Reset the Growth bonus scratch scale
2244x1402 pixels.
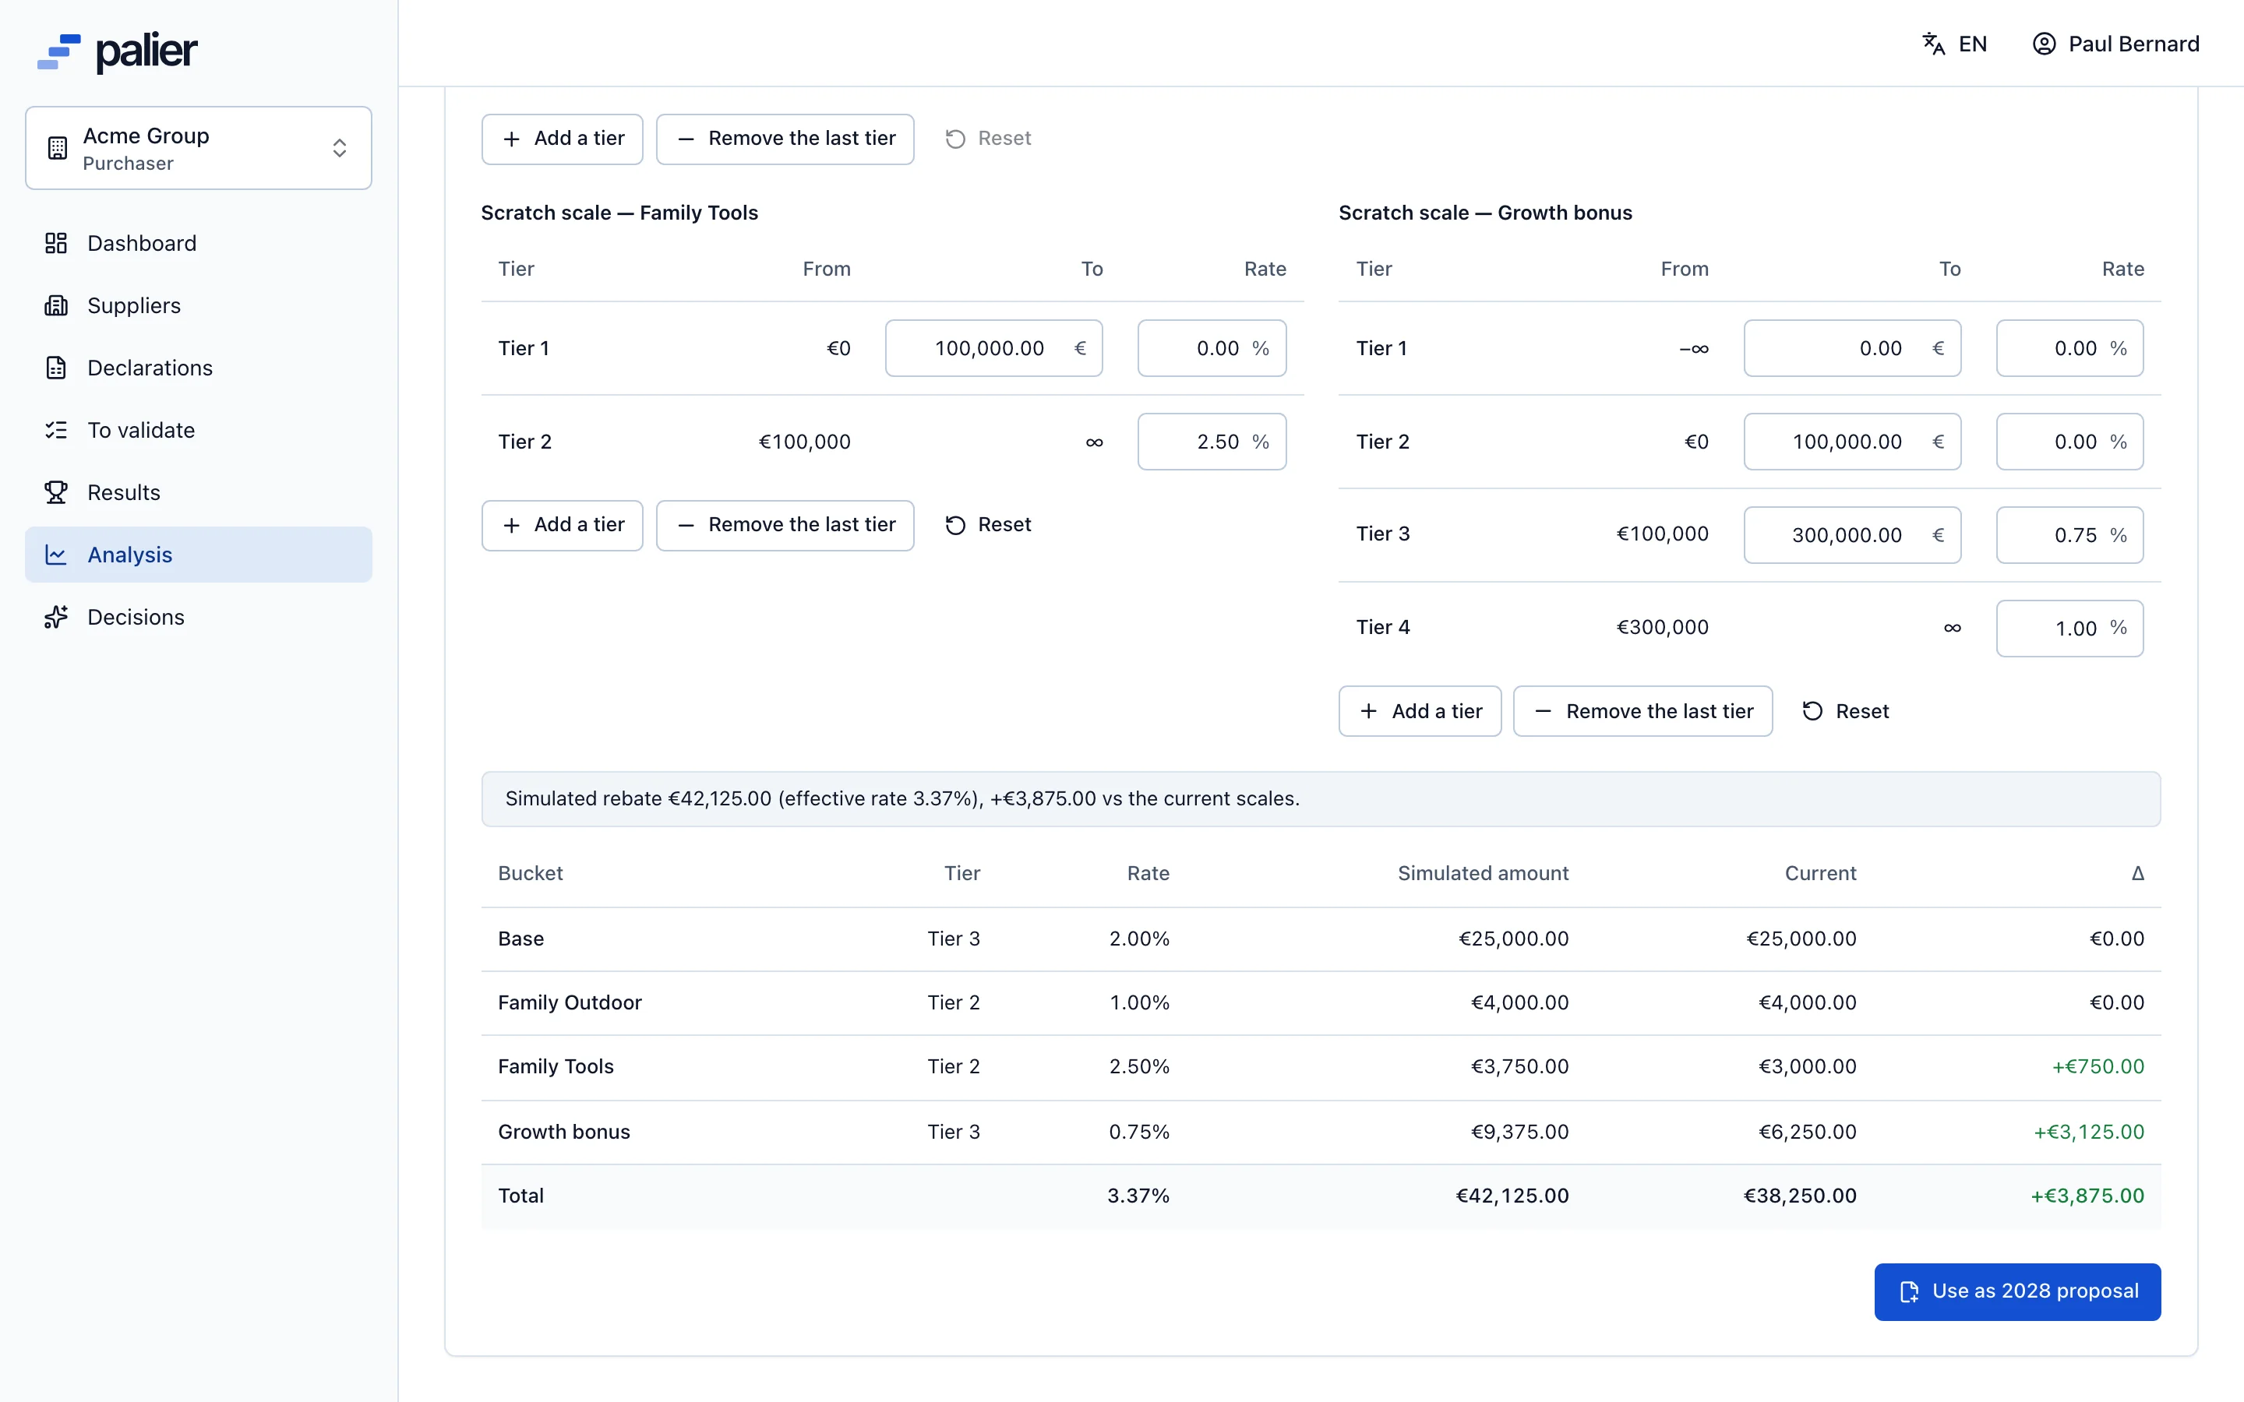1845,711
